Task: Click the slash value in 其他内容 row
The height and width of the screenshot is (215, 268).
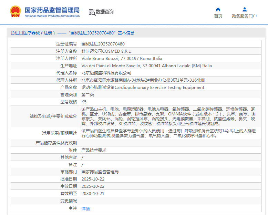Action: point(82,157)
